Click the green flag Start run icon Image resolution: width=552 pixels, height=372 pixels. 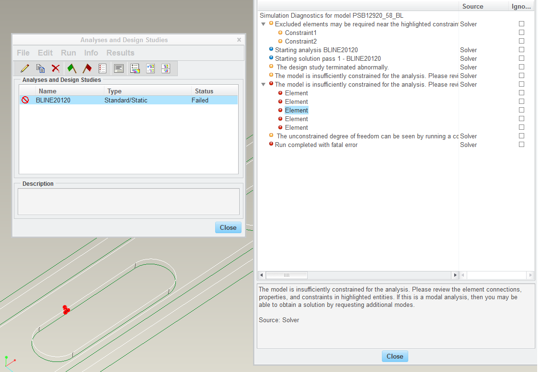click(x=72, y=68)
